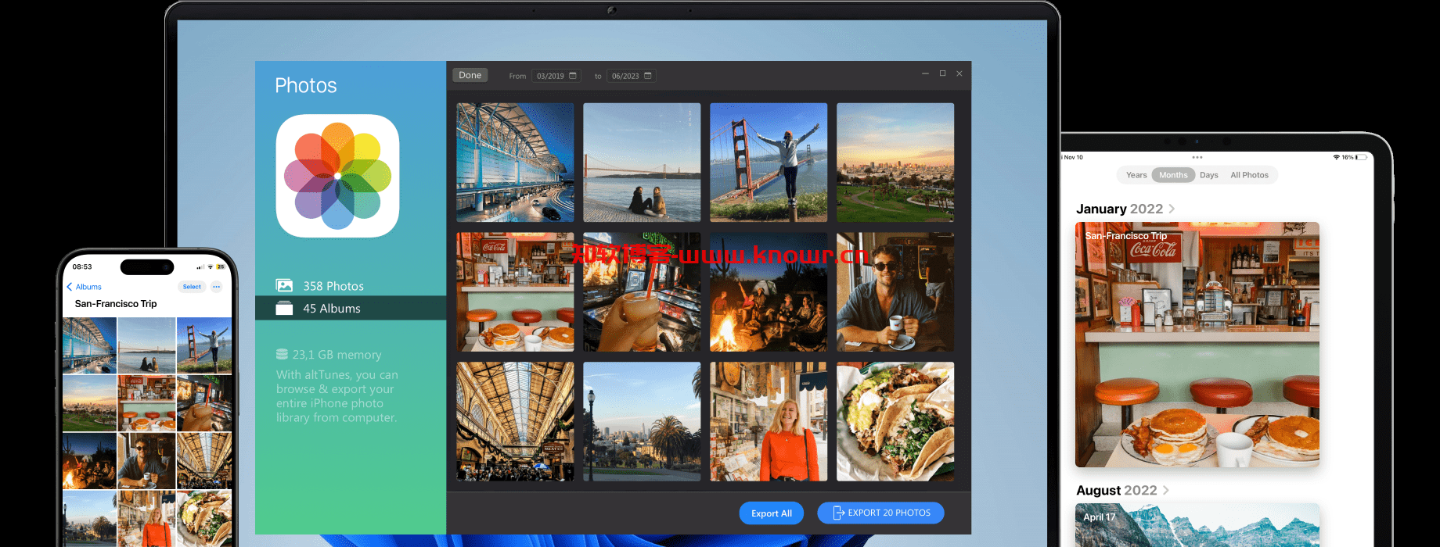The height and width of the screenshot is (547, 1440).
Task: Select the palm trees skyline photo
Action: (x=642, y=421)
